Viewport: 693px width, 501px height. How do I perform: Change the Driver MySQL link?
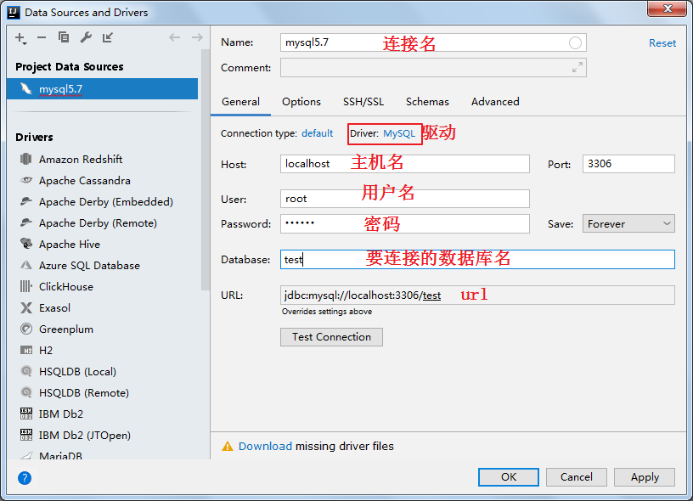tap(399, 133)
